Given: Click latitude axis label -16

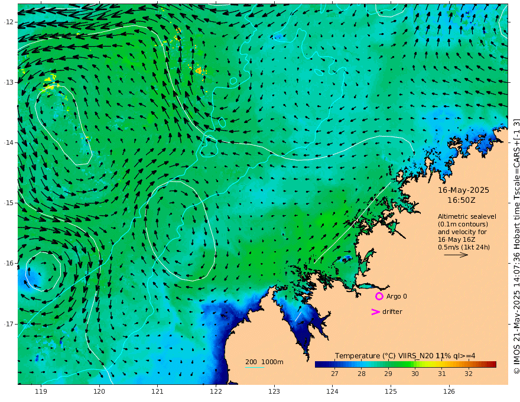Looking at the screenshot, I should pyautogui.click(x=9, y=263).
